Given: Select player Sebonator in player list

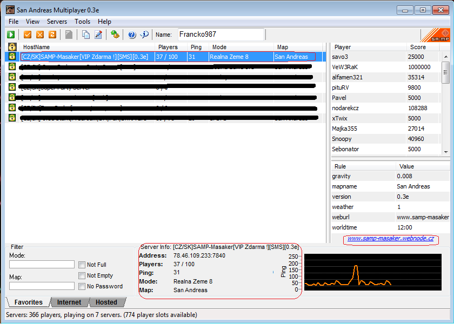Looking at the screenshot, I should (386, 149).
